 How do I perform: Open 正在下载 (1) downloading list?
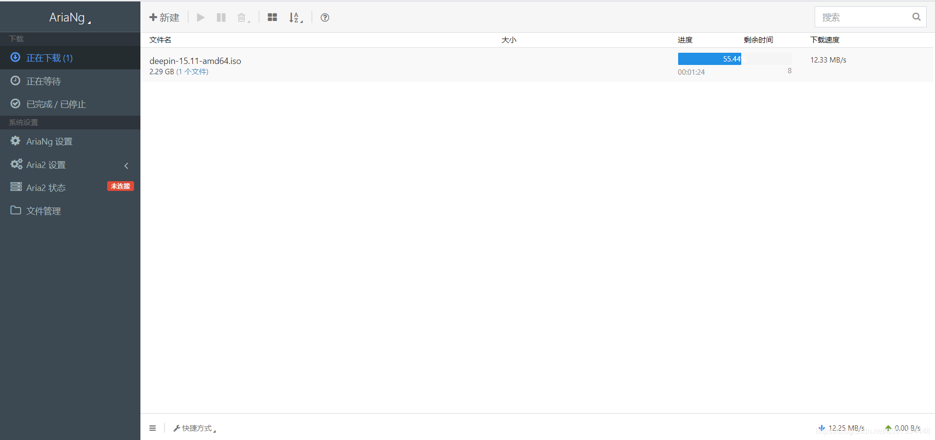click(70, 58)
